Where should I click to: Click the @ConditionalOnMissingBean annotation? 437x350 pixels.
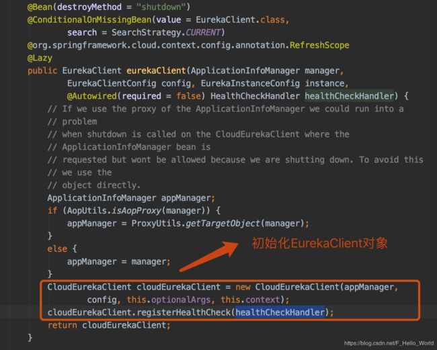click(x=89, y=19)
